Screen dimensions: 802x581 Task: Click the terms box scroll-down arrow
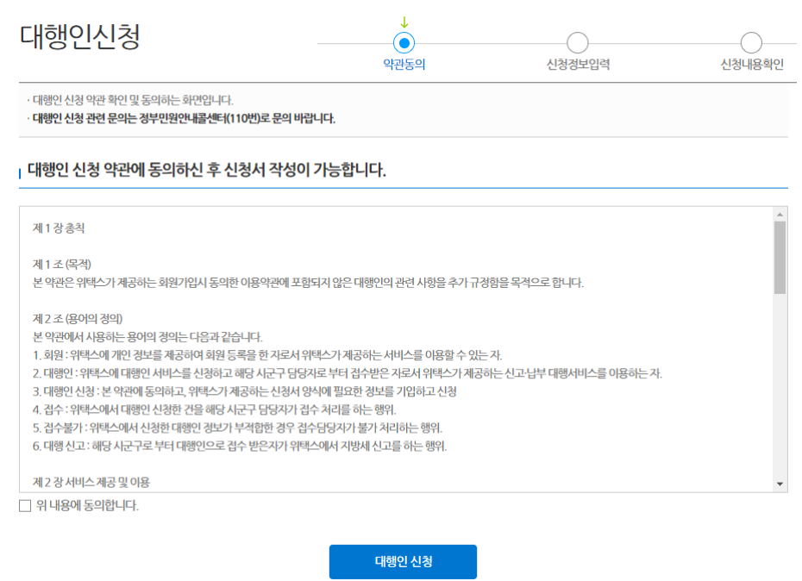pos(780,484)
